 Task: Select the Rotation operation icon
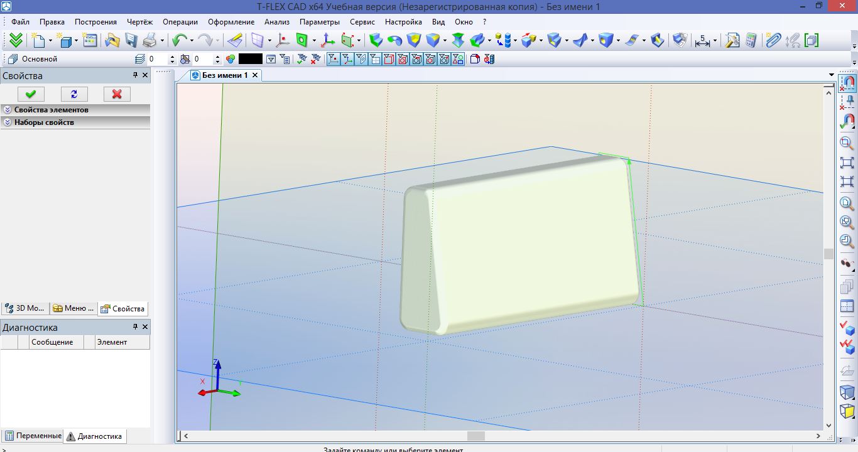394,41
